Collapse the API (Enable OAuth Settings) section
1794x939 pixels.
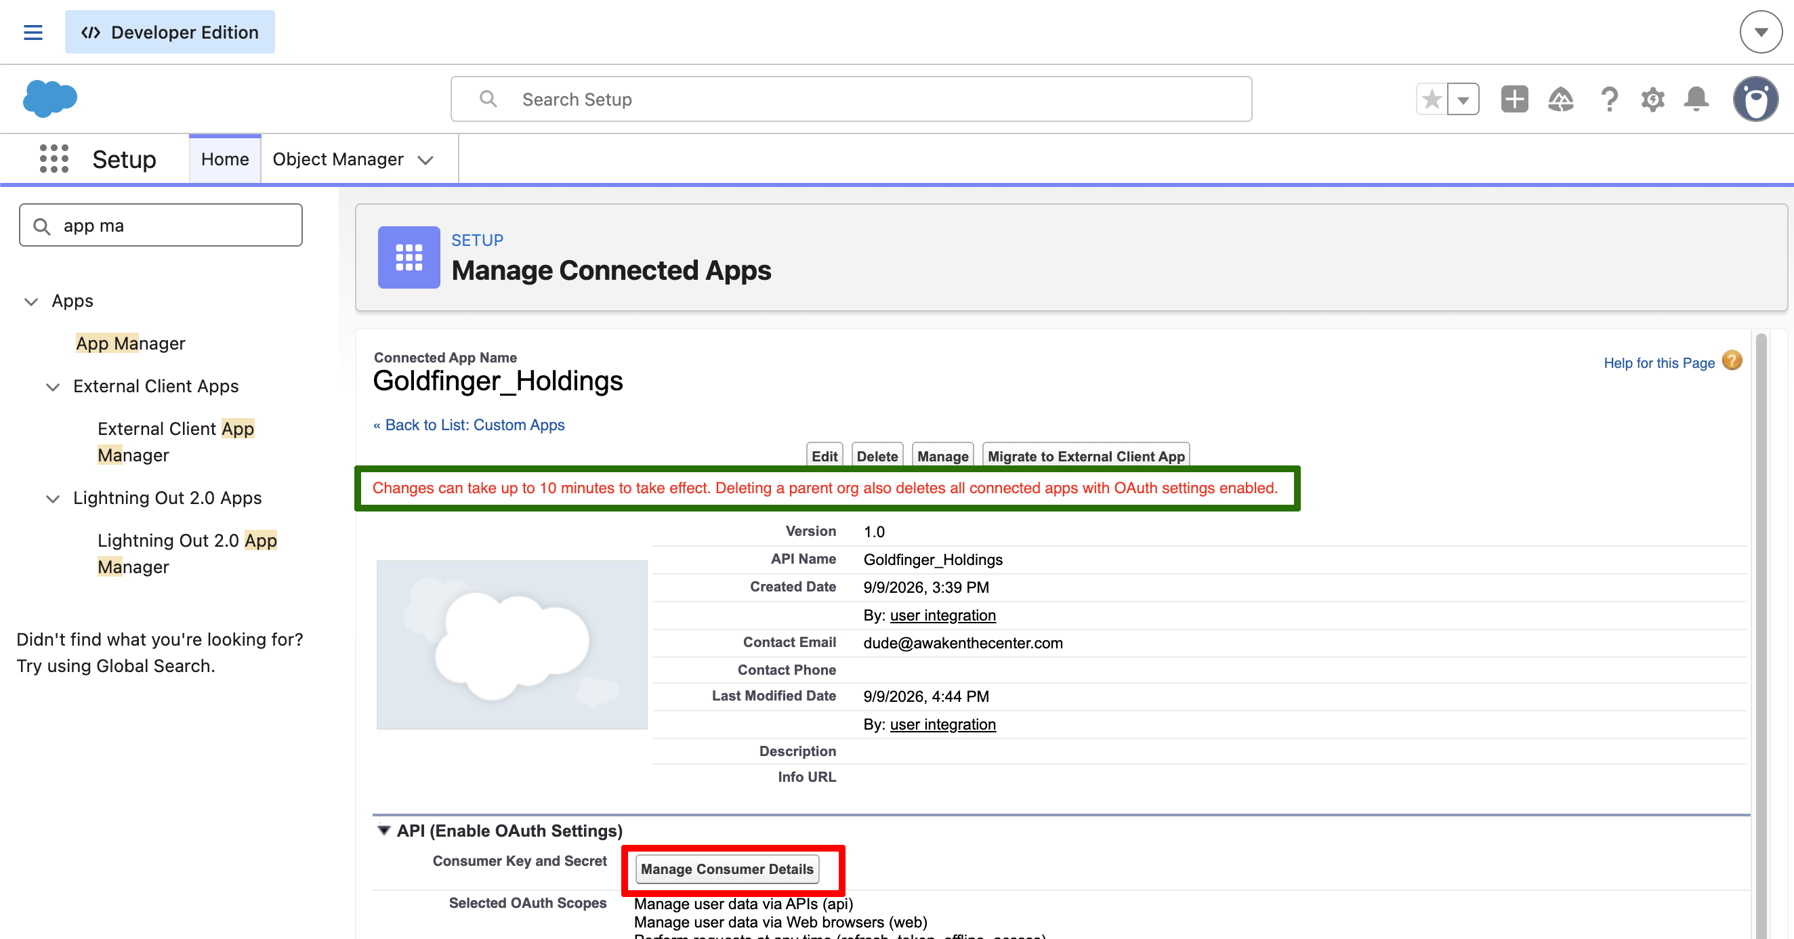(383, 831)
